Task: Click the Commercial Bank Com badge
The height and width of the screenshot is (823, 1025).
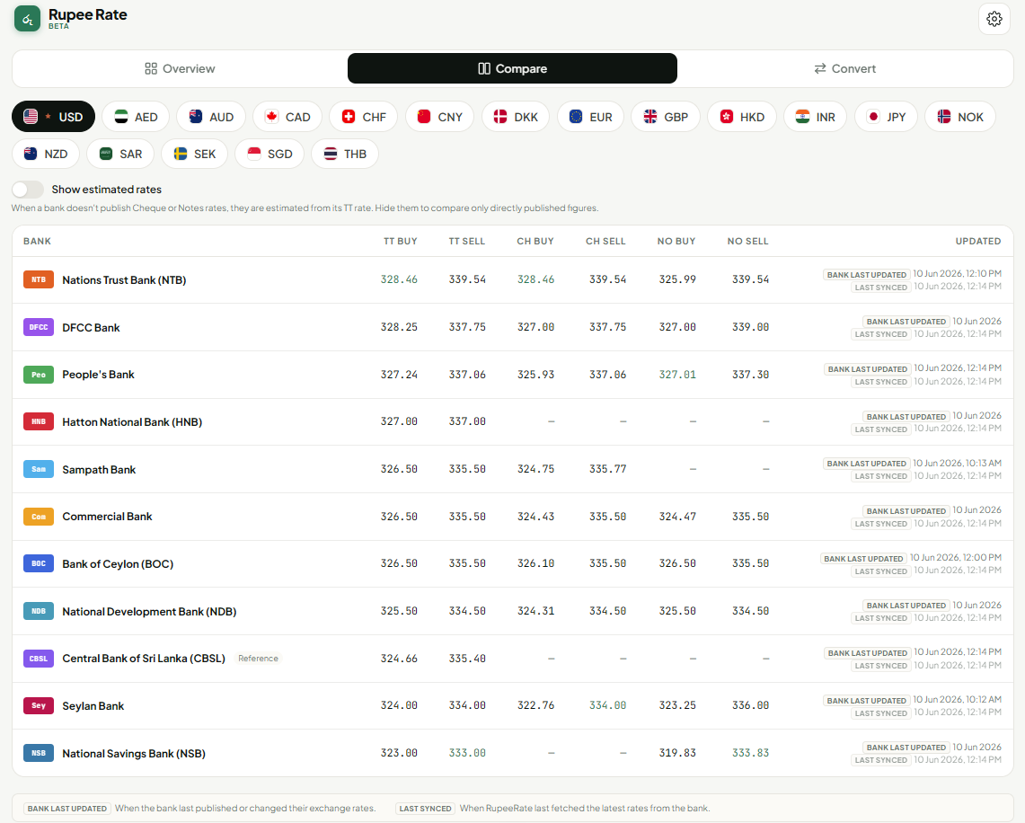Action: (x=39, y=517)
